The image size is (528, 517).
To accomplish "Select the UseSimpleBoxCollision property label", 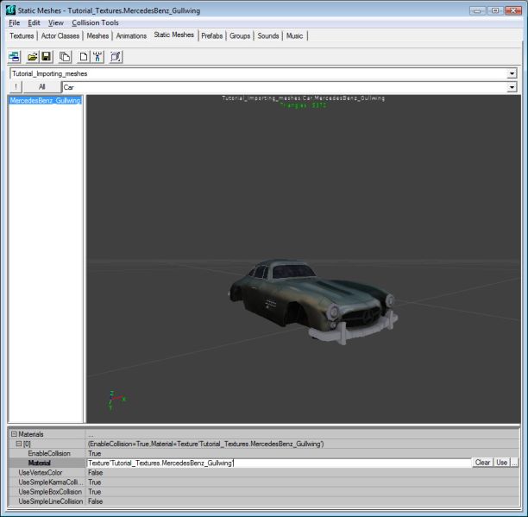I will (50, 492).
